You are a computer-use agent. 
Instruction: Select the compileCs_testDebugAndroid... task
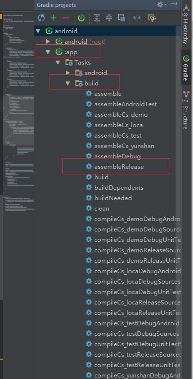[137, 323]
